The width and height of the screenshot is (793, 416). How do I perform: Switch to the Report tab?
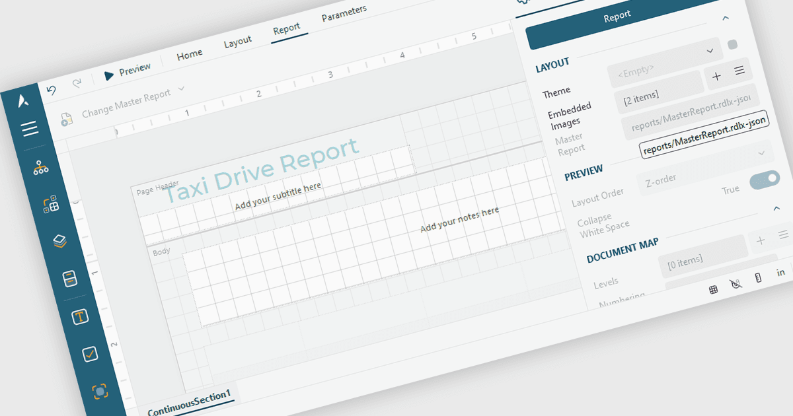287,28
